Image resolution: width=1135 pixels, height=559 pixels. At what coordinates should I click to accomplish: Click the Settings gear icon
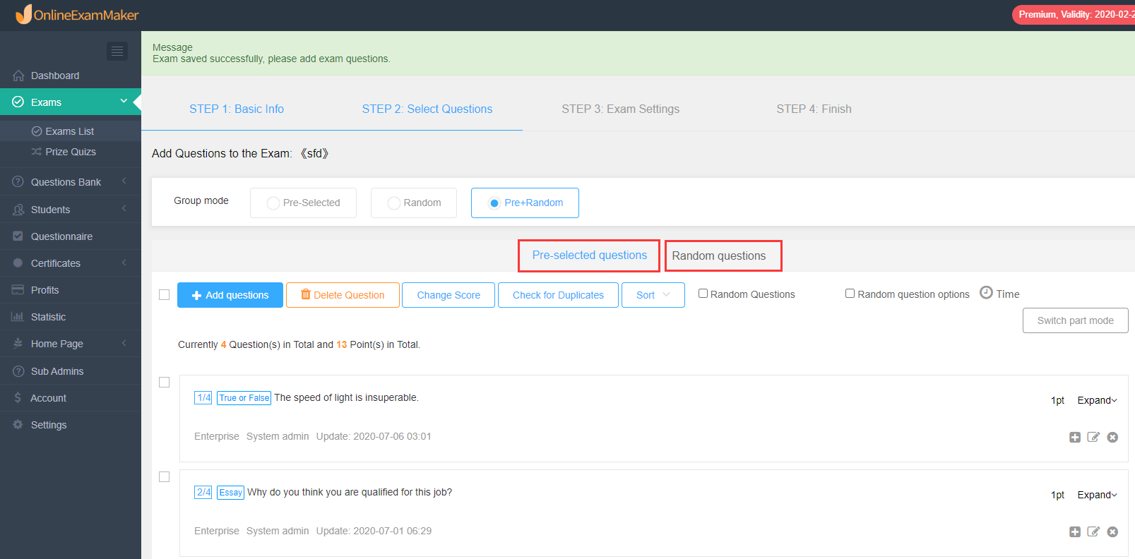(x=18, y=425)
